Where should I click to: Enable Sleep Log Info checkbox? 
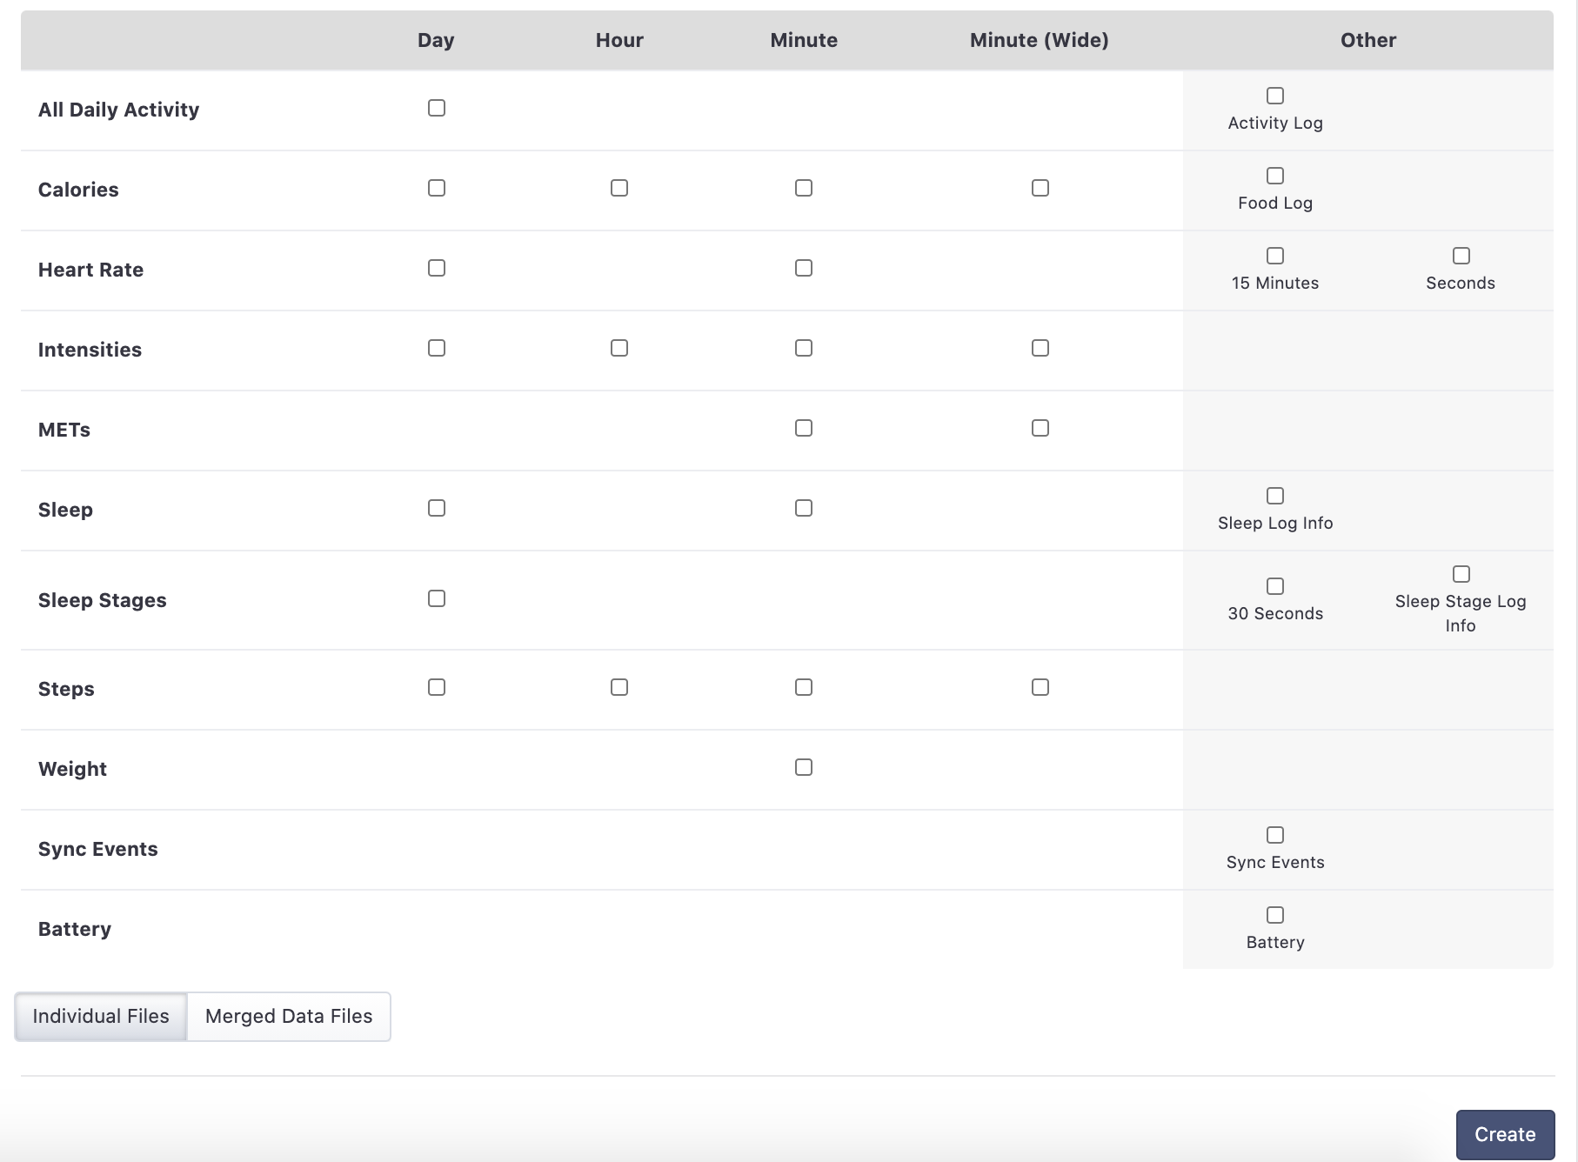[1275, 496]
